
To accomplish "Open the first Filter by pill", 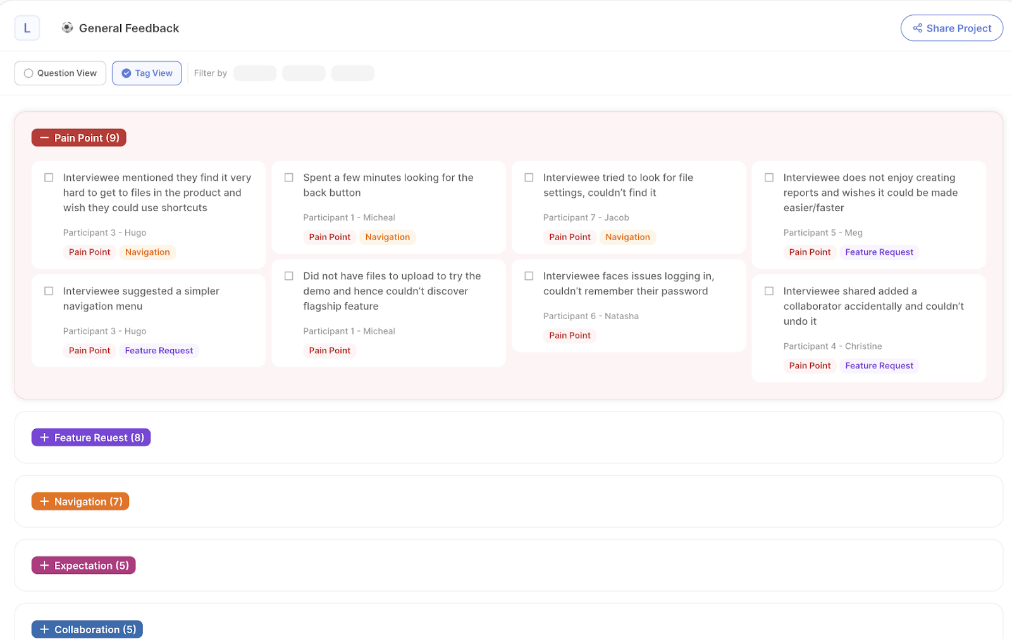I will click(x=255, y=73).
